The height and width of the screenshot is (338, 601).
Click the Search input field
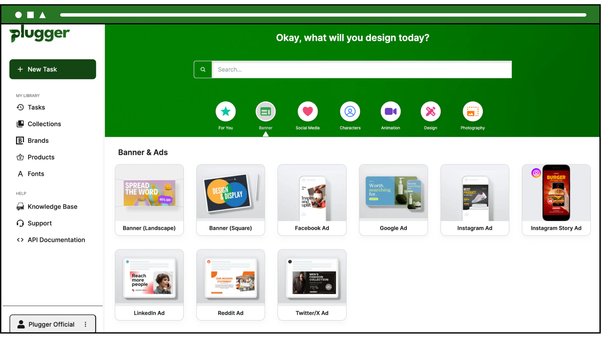click(362, 69)
